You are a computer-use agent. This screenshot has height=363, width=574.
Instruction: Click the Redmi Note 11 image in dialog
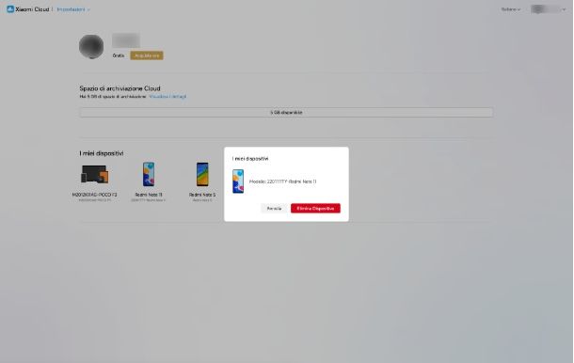238,181
